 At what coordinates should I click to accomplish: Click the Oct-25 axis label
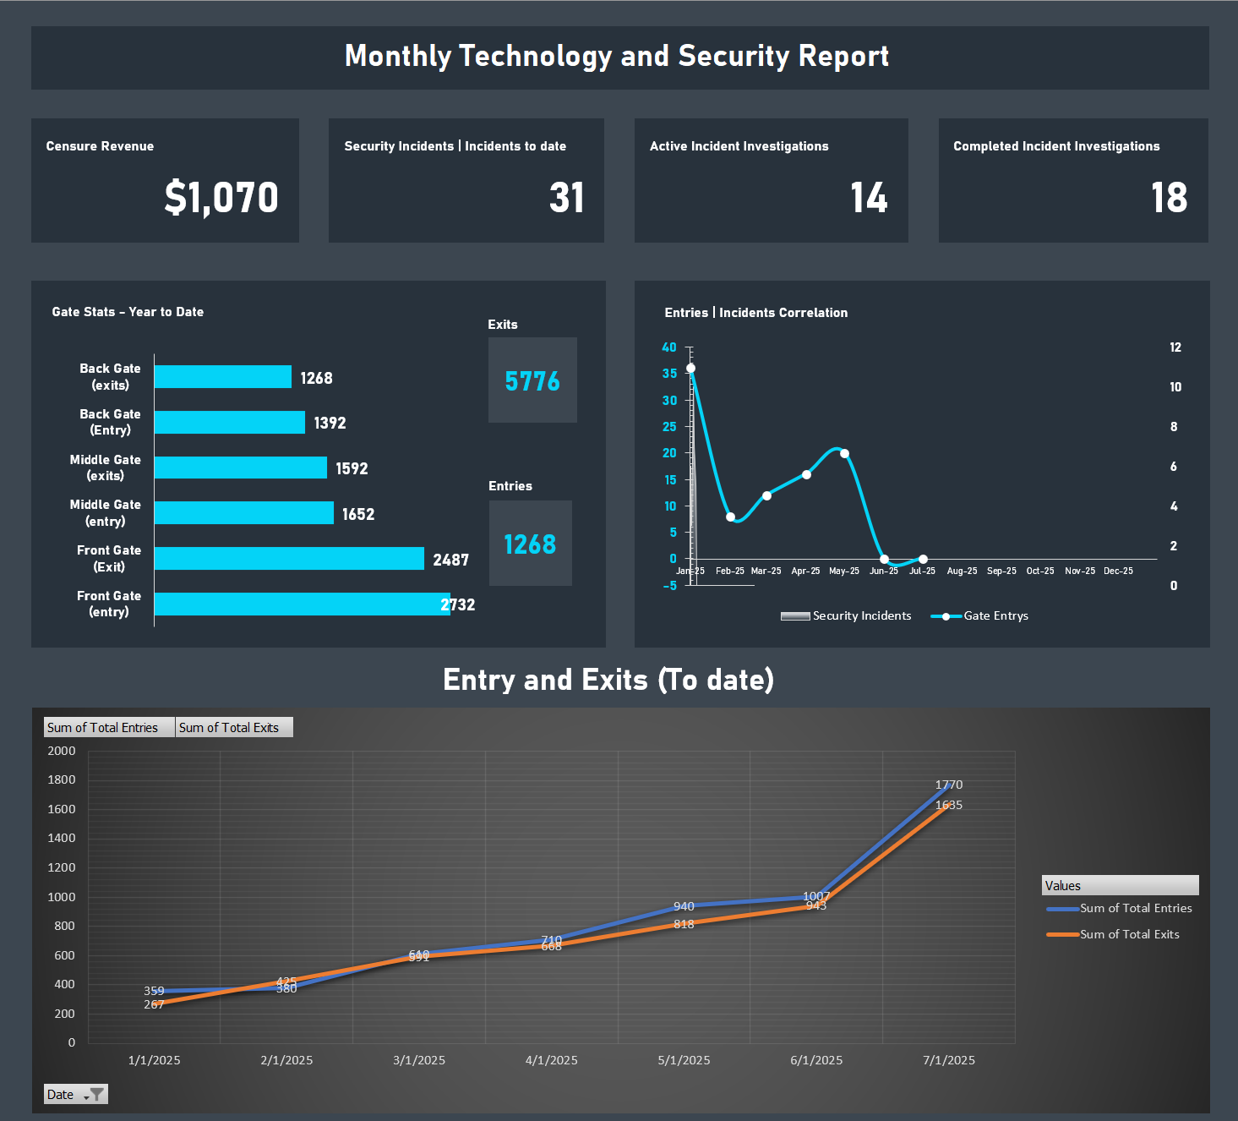click(x=1040, y=571)
